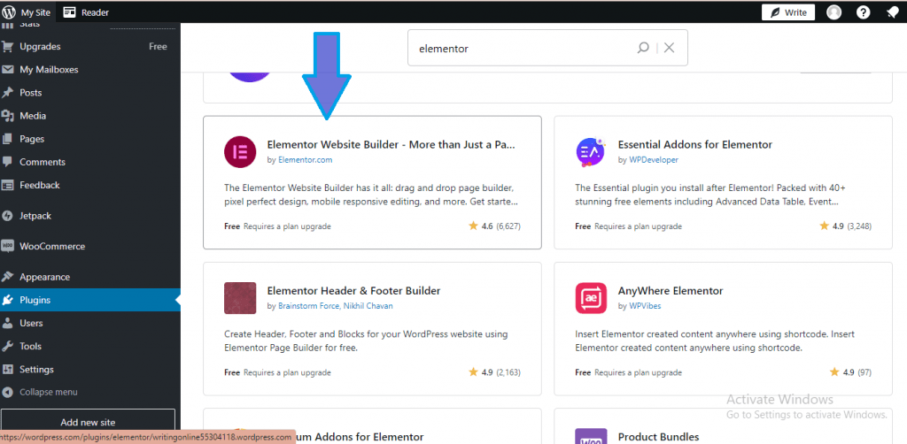907x444 pixels.
Task: Click the Comments bubble icon
Action: click(7, 162)
